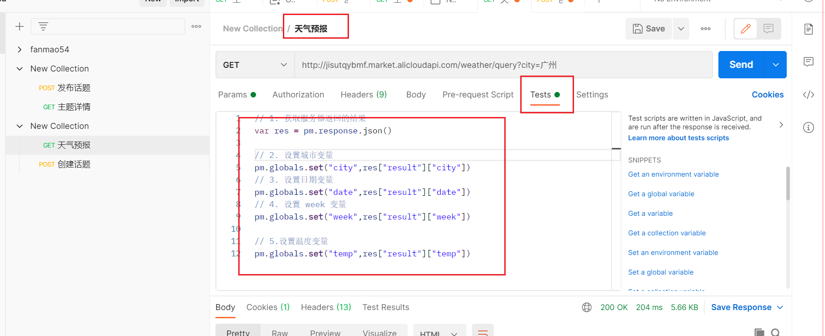Open the HTML response format dropdown
This screenshot has height=336, width=825.
pos(439,332)
